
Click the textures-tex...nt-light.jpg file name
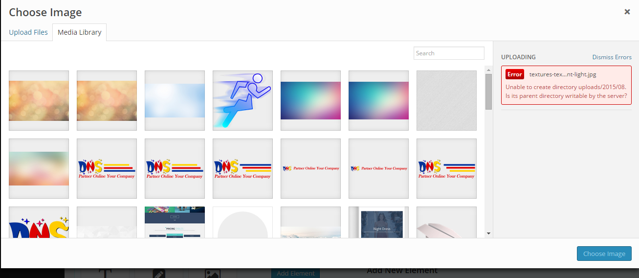point(562,74)
